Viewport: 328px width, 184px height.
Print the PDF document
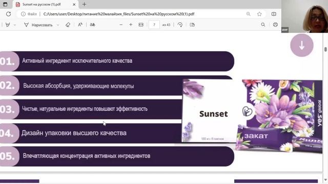coord(275,25)
